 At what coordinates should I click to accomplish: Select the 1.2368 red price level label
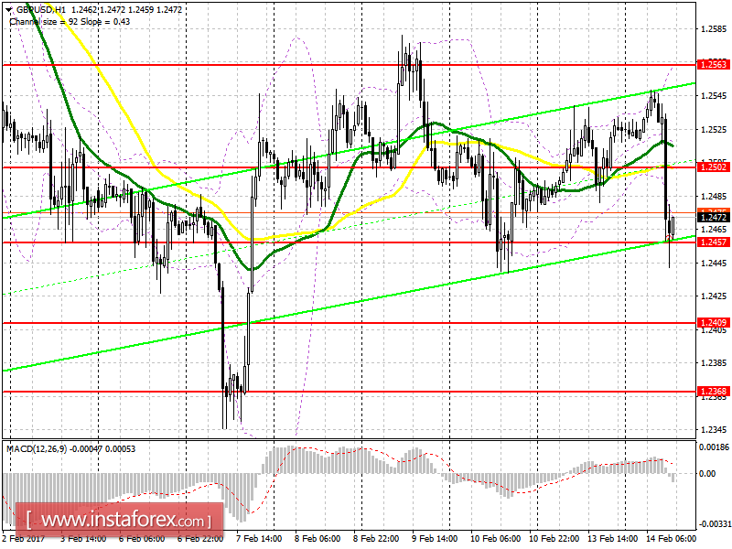click(x=713, y=392)
